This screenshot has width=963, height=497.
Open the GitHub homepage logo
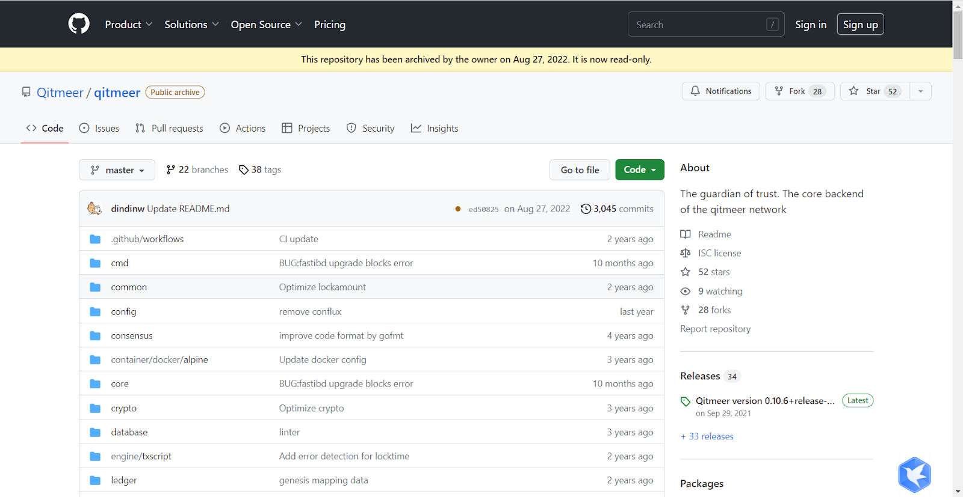click(x=79, y=24)
